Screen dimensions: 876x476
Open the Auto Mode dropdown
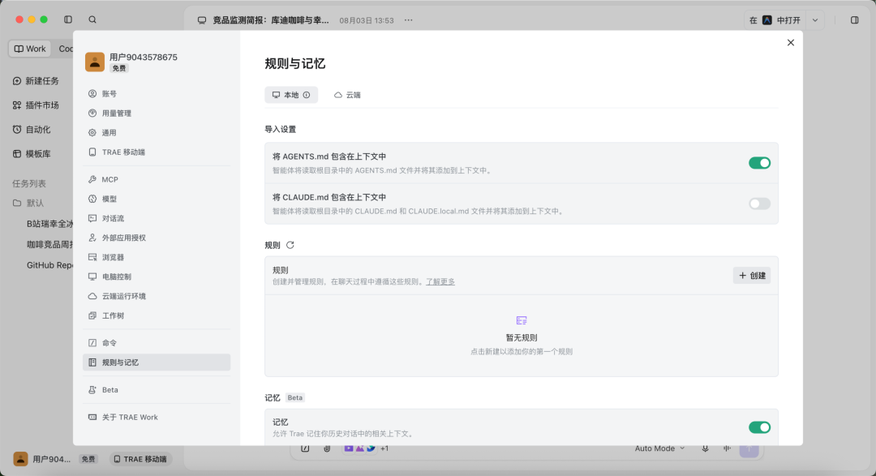tap(659, 448)
